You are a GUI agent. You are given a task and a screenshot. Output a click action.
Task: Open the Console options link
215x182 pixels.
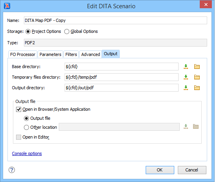pos(27,153)
